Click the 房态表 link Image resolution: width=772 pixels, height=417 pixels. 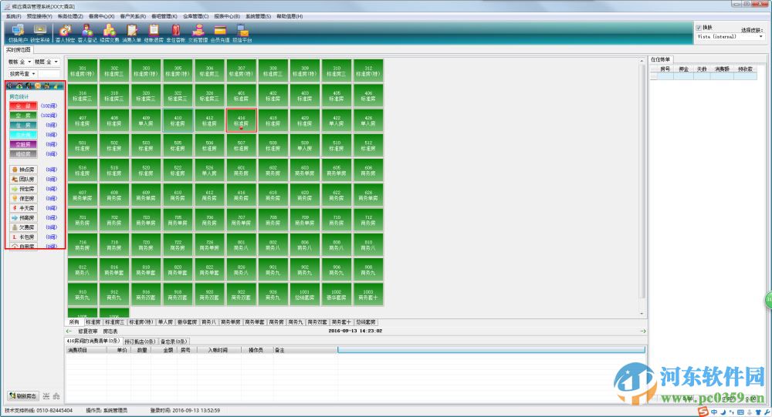tap(110, 331)
